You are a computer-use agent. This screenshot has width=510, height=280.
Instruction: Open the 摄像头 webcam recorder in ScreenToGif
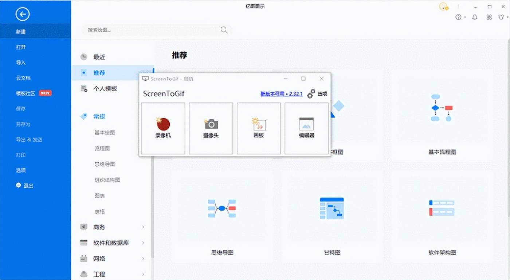coord(211,128)
